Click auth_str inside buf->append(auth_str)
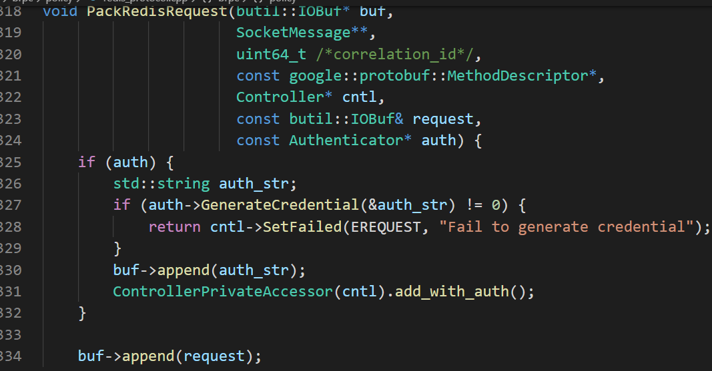The height and width of the screenshot is (371, 712). click(254, 270)
